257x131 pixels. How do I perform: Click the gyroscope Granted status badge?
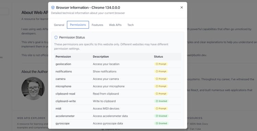[x=161, y=123]
